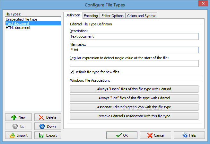Click the New file type button
Screen dimensions: 210x144
19,117
